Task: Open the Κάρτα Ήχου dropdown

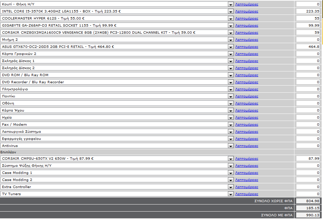Action: pos(117,111)
